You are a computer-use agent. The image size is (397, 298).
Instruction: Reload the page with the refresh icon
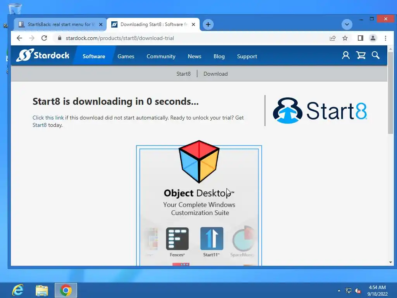click(44, 38)
